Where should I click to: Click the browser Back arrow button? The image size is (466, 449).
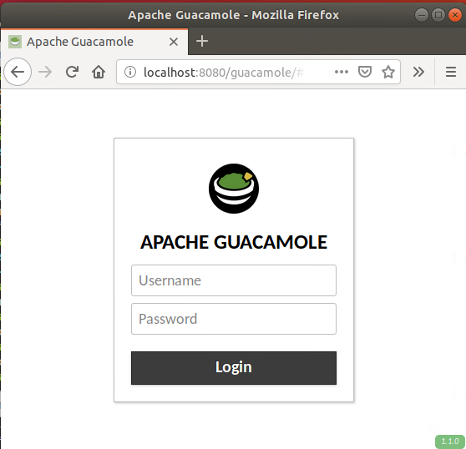18,72
